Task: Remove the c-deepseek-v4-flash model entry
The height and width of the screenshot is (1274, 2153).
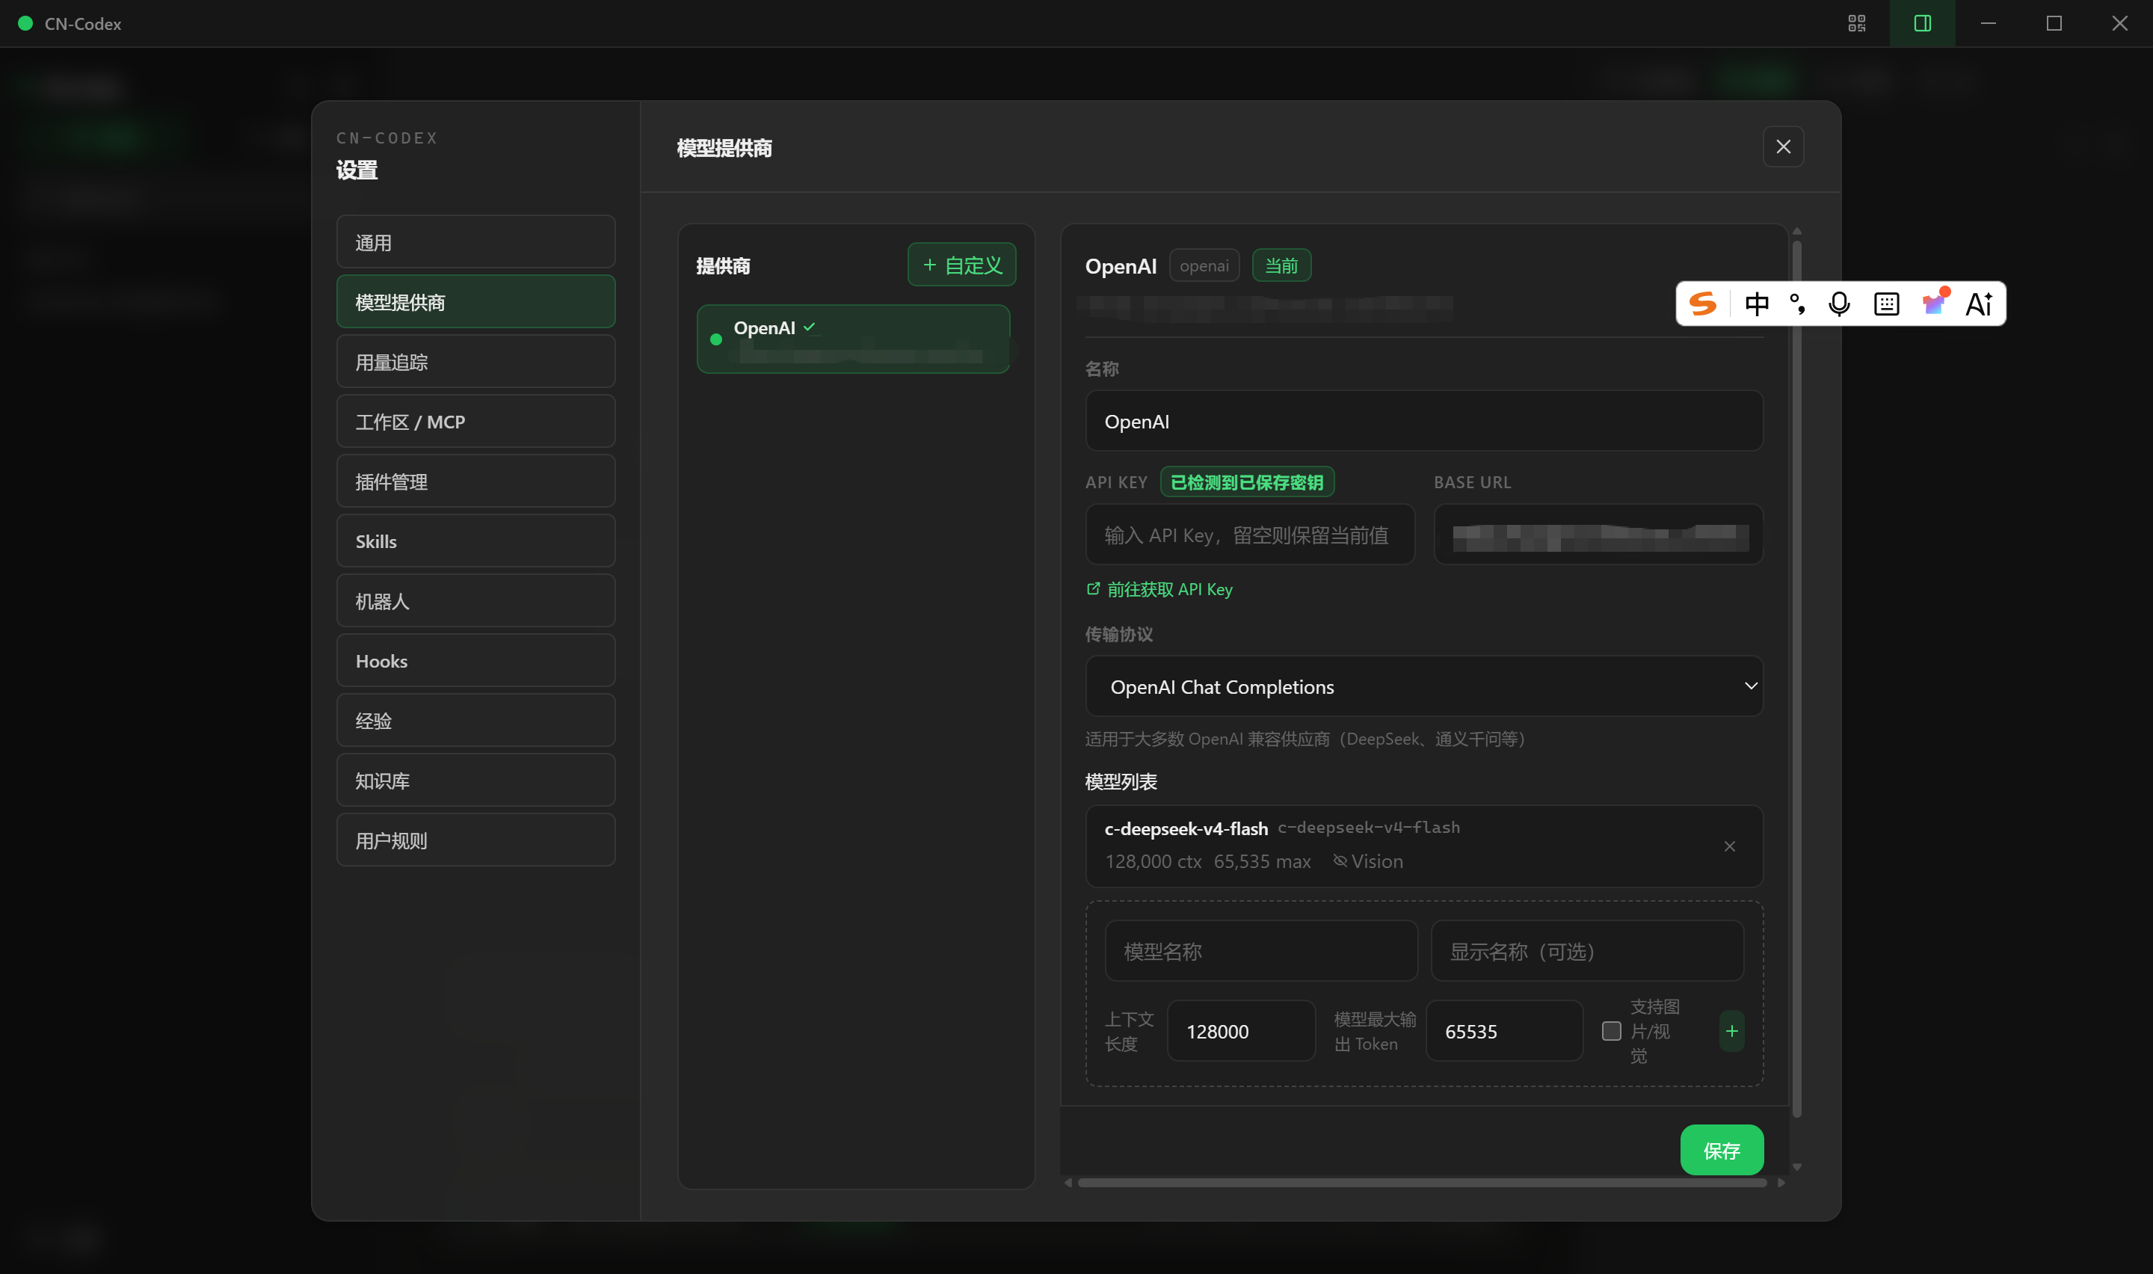Action: tap(1729, 846)
